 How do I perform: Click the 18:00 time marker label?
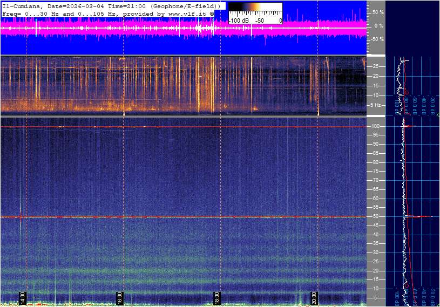(216, 298)
